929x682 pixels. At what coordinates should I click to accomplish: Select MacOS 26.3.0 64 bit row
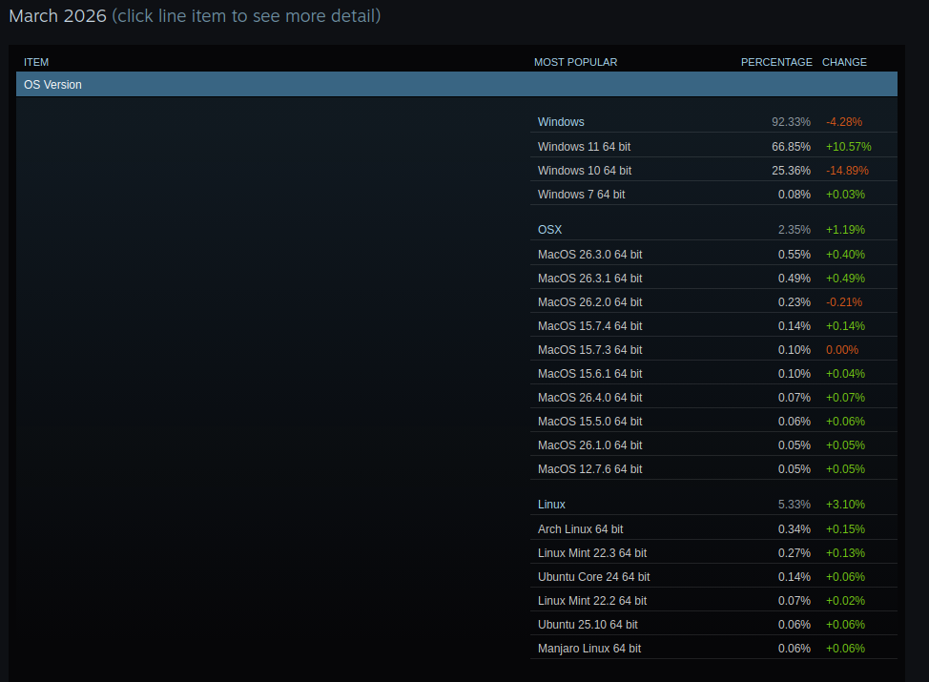pos(713,254)
